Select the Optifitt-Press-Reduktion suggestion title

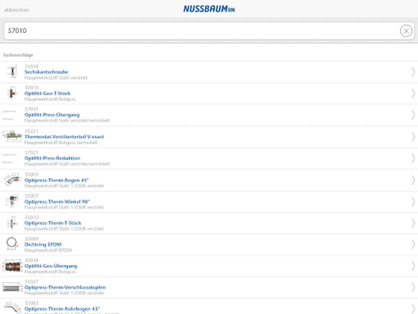pos(52,158)
